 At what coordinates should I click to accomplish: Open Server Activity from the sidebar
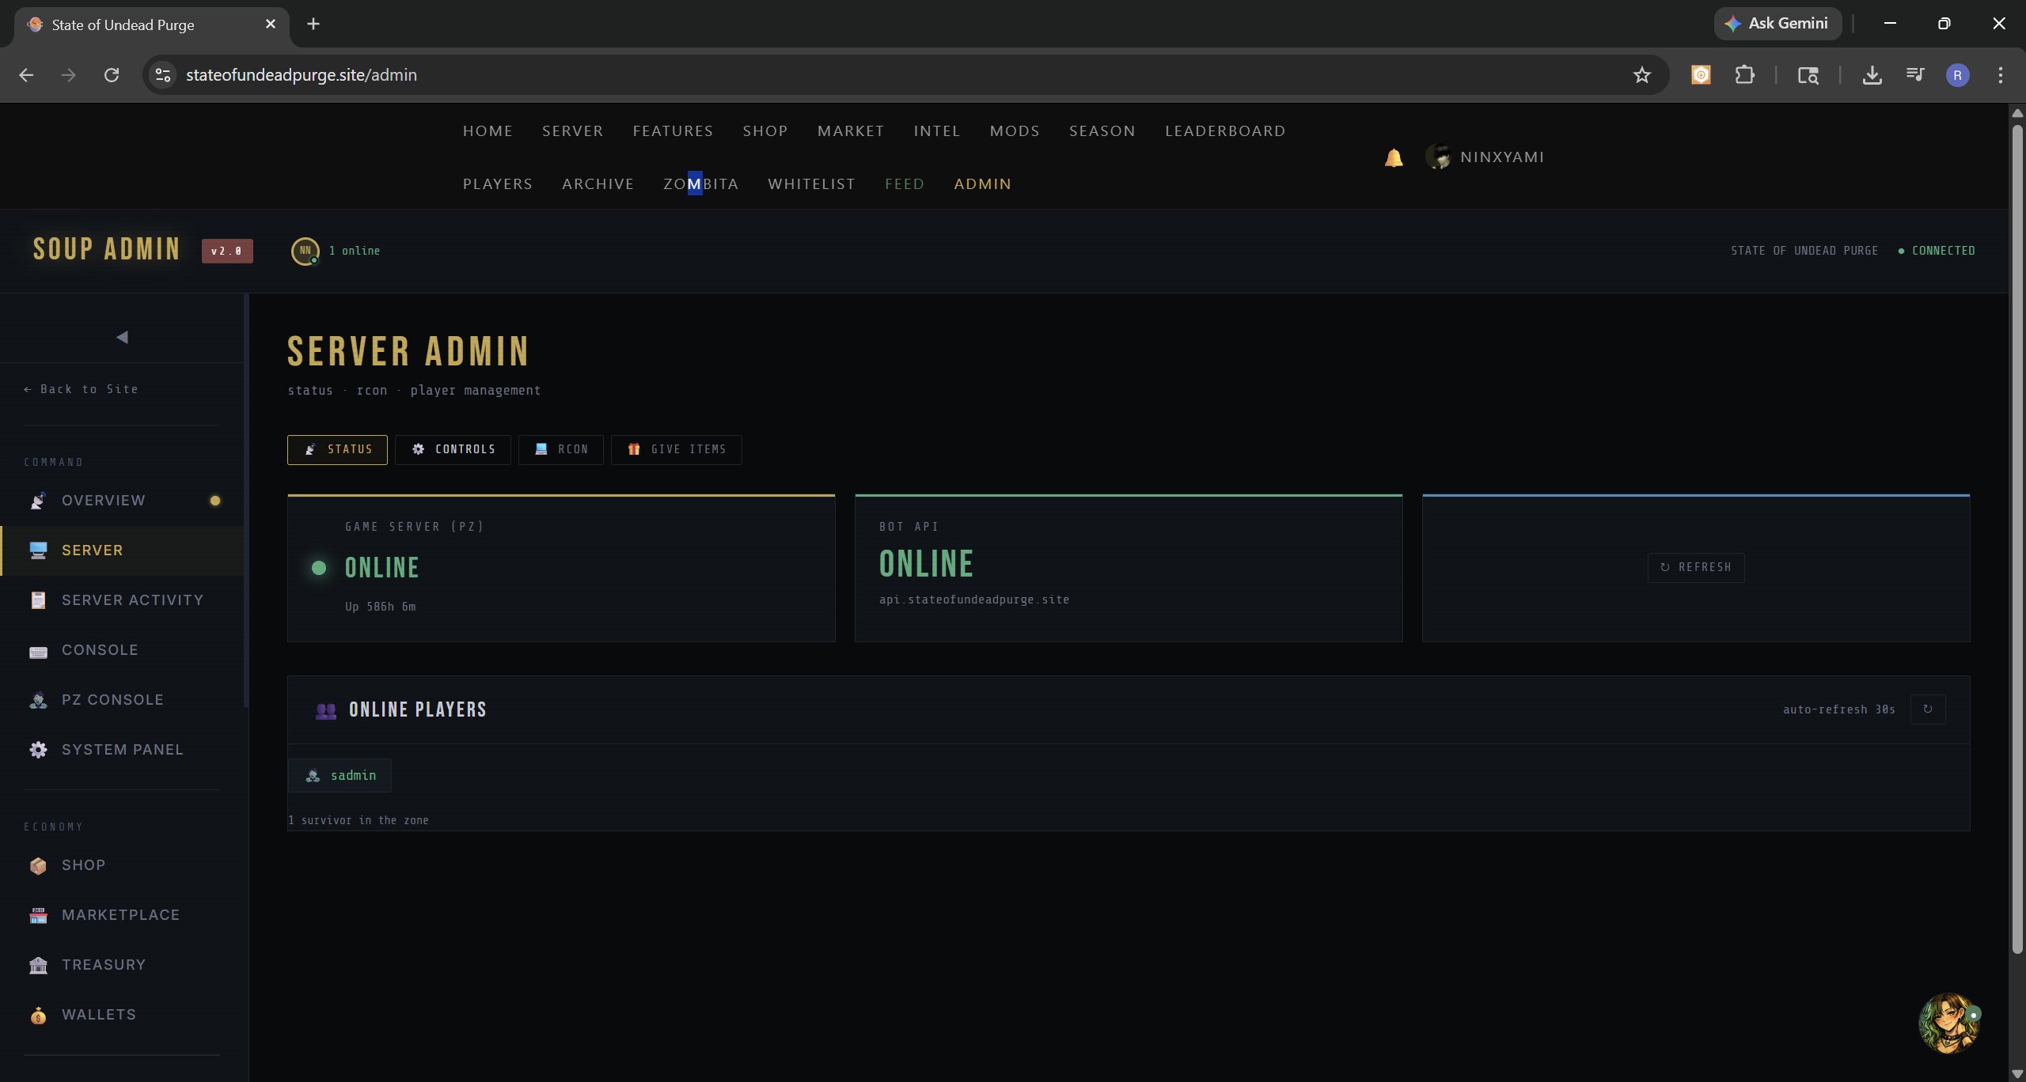122,600
